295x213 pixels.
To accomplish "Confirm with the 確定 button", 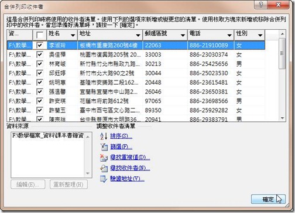I will (268, 199).
